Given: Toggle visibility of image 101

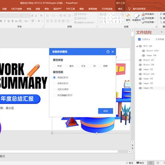Looking at the screenshot, I should pos(140,88).
